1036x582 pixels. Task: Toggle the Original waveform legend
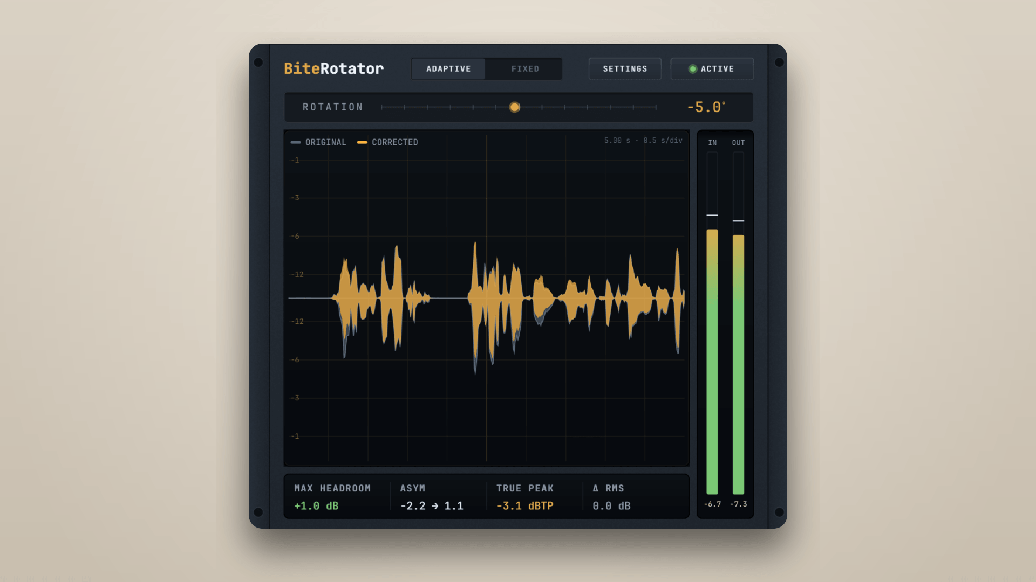tap(318, 142)
